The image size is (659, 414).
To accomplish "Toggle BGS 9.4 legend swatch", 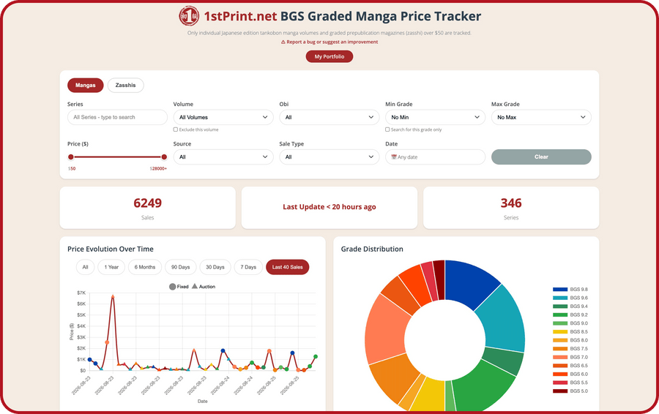I will (x=560, y=306).
